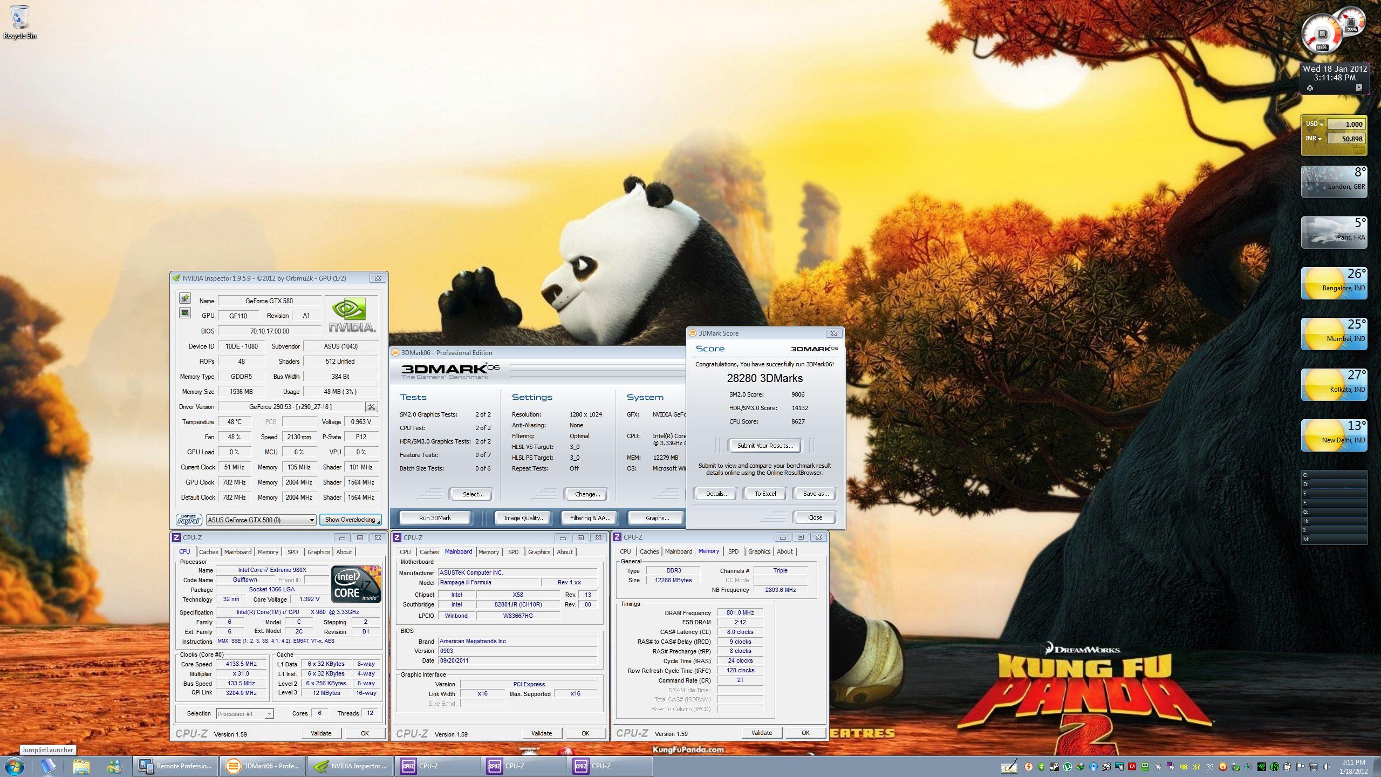Click NVIDIA Inspector's screenshot upload icon beside Name

pos(185,298)
